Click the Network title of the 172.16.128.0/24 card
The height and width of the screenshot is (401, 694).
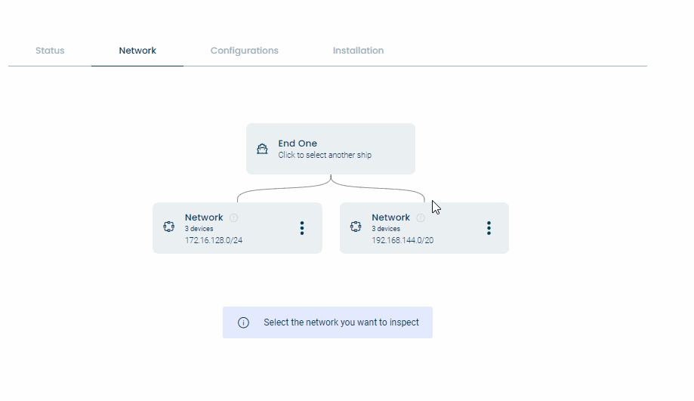[x=204, y=217]
